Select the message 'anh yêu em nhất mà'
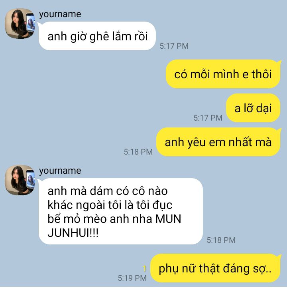287x288 pixels. click(218, 142)
